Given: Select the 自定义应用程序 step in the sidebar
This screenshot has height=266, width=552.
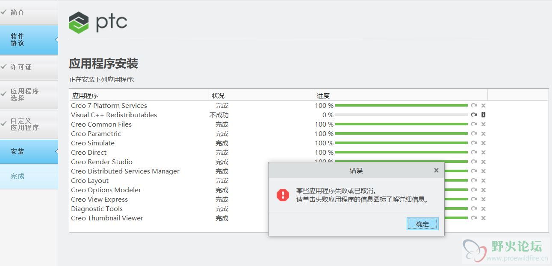Looking at the screenshot, I should pyautogui.click(x=29, y=124).
